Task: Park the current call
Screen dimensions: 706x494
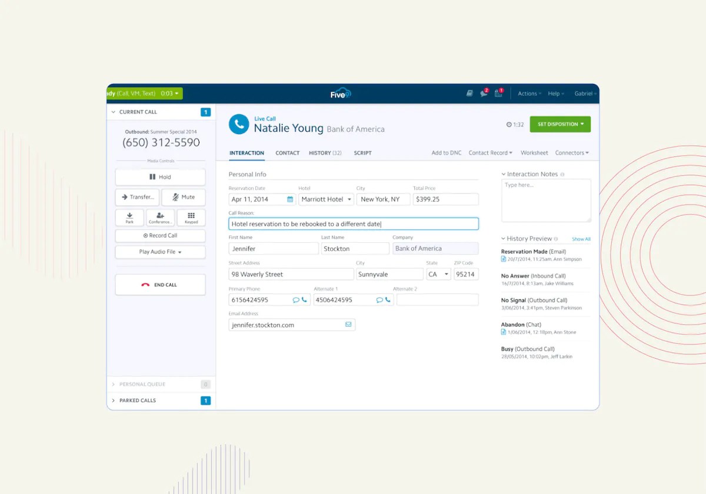Action: [x=129, y=217]
